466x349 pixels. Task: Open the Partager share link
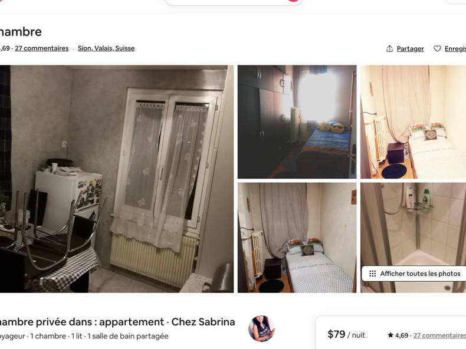click(410, 49)
